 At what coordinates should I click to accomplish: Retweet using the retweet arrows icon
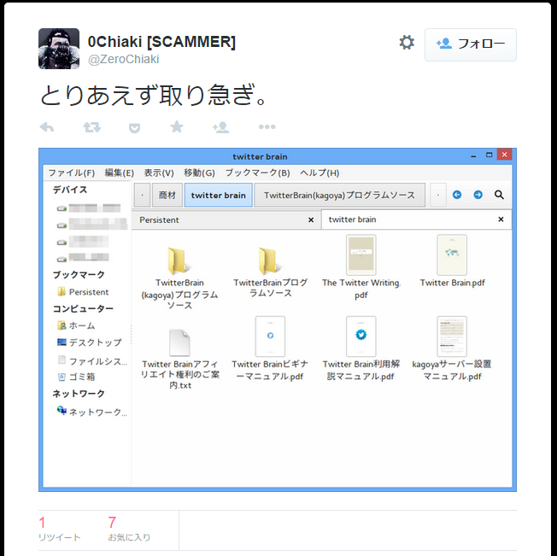(91, 127)
